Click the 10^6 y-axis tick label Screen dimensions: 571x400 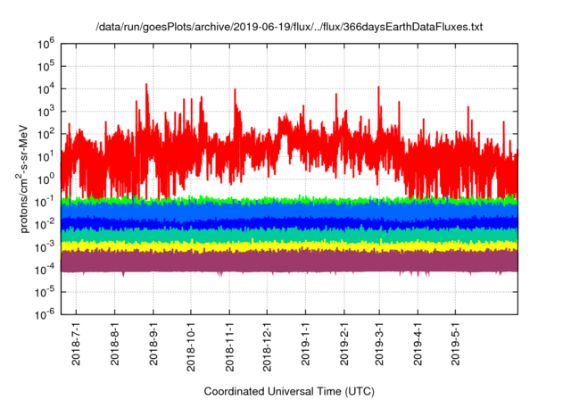click(46, 44)
